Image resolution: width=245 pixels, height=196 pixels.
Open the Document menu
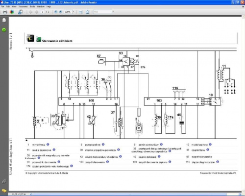(x=23, y=6)
